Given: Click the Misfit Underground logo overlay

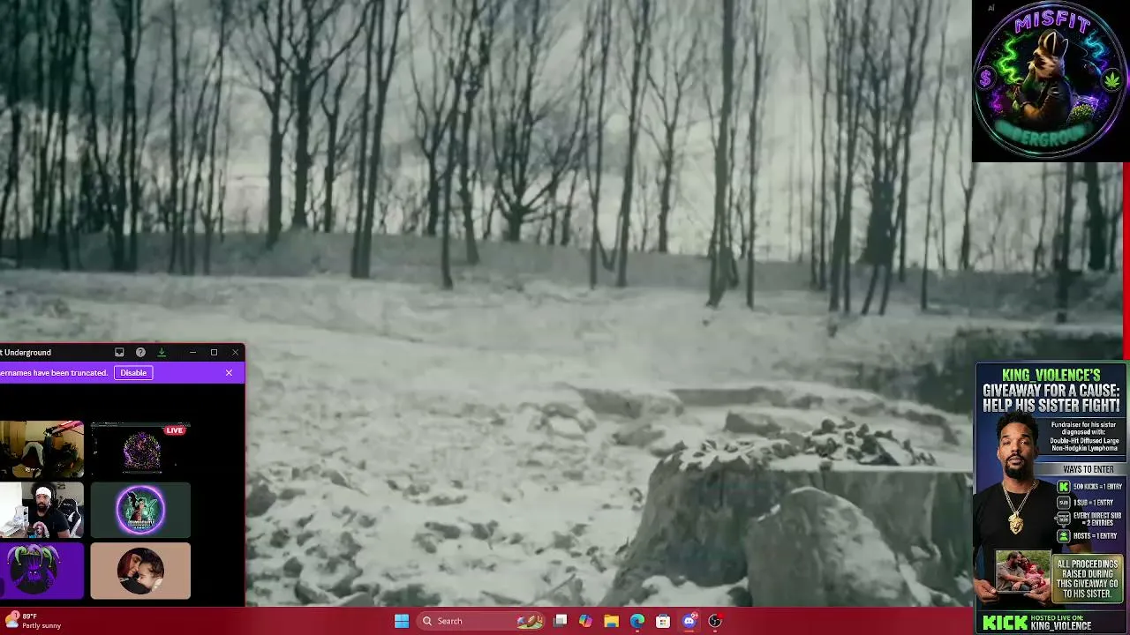Looking at the screenshot, I should (x=1050, y=81).
